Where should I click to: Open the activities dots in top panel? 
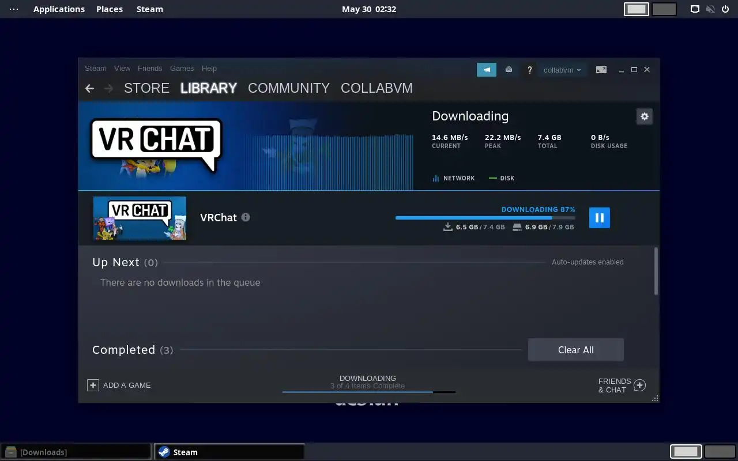click(x=14, y=9)
